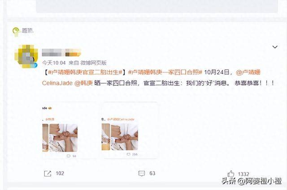
Task: Open the comment icon beside 63
Action: (x=142, y=173)
